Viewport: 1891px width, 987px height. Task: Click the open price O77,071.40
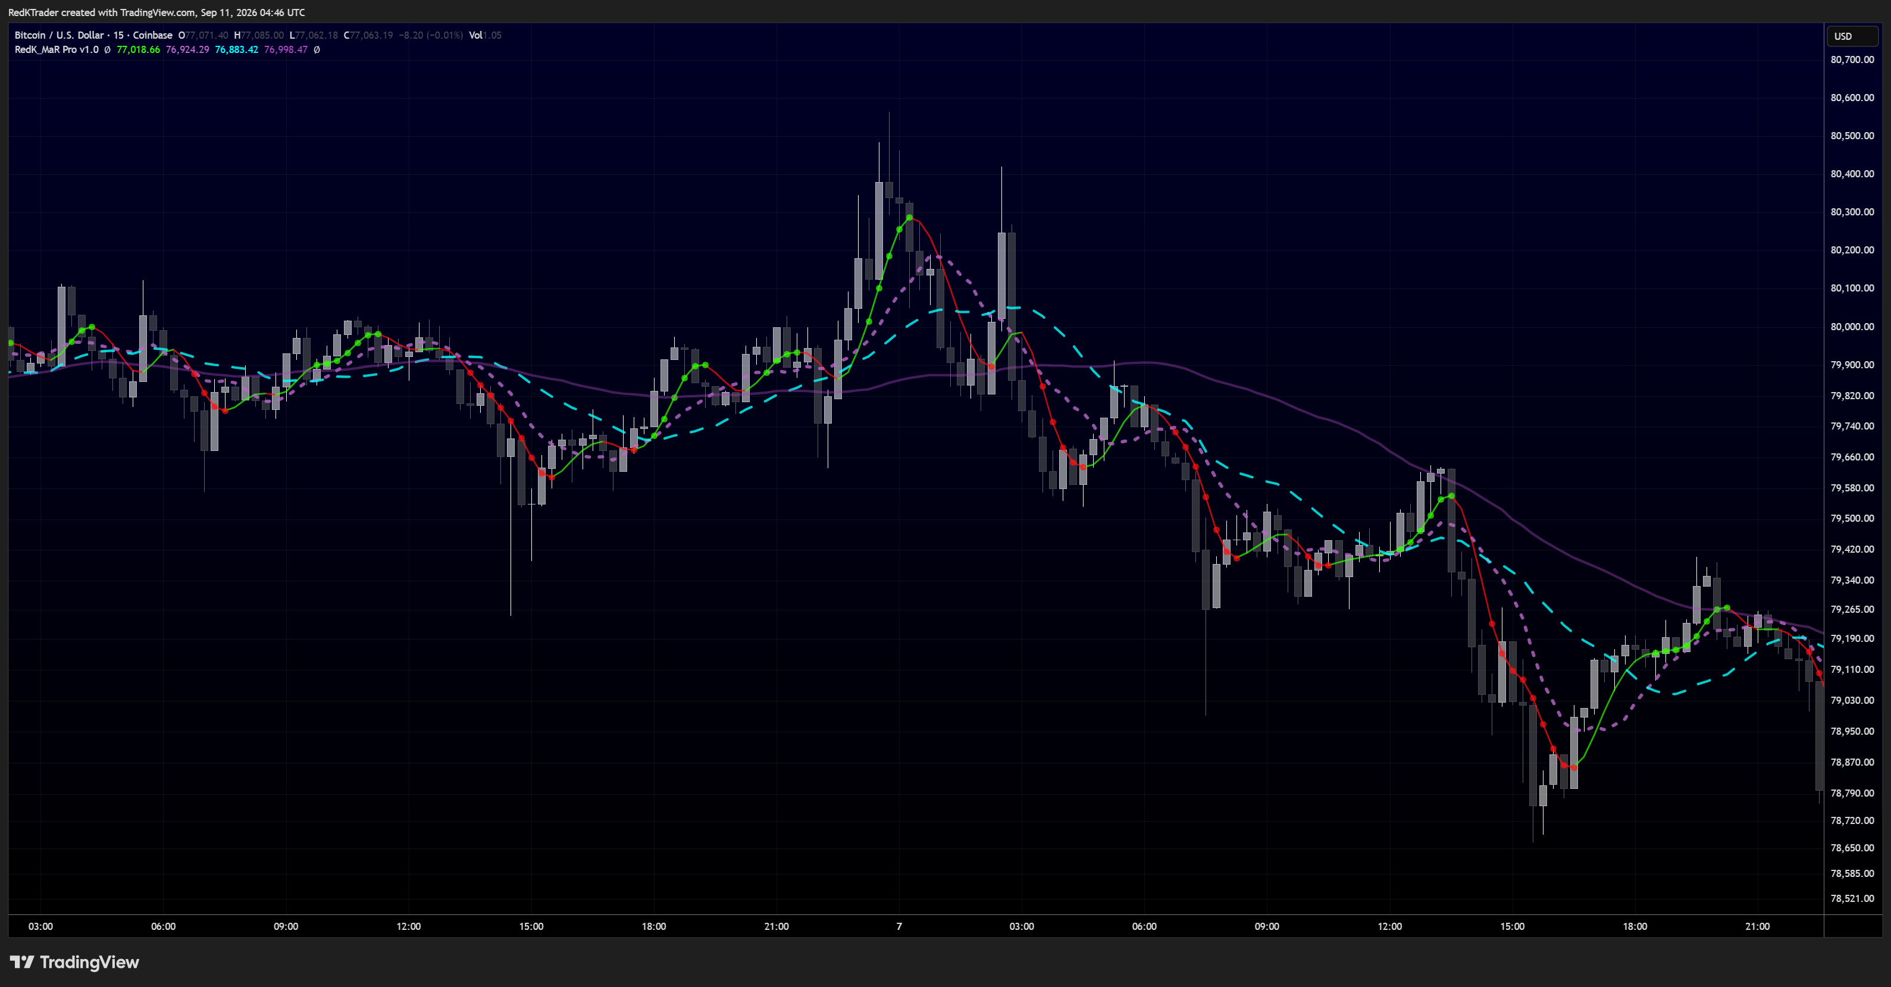click(x=203, y=35)
